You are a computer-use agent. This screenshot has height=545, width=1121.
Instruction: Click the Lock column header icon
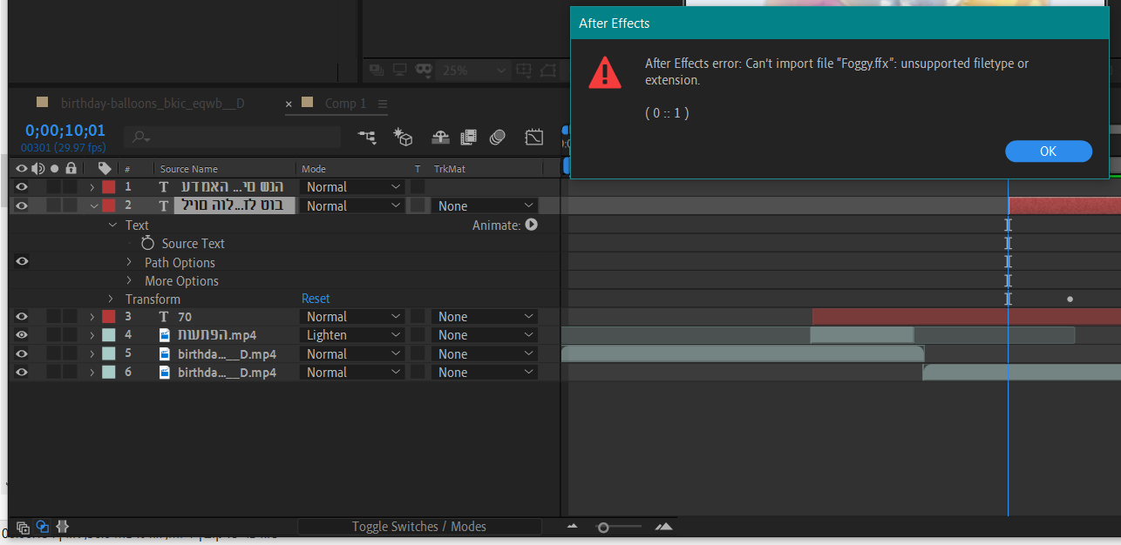click(71, 169)
